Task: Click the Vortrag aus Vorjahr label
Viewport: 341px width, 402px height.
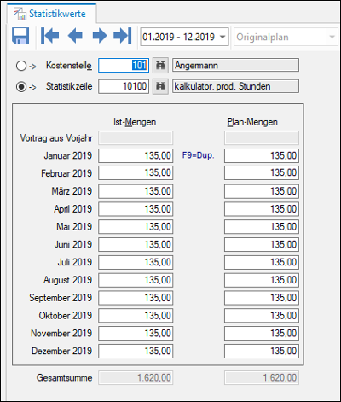Action: tap(56, 138)
